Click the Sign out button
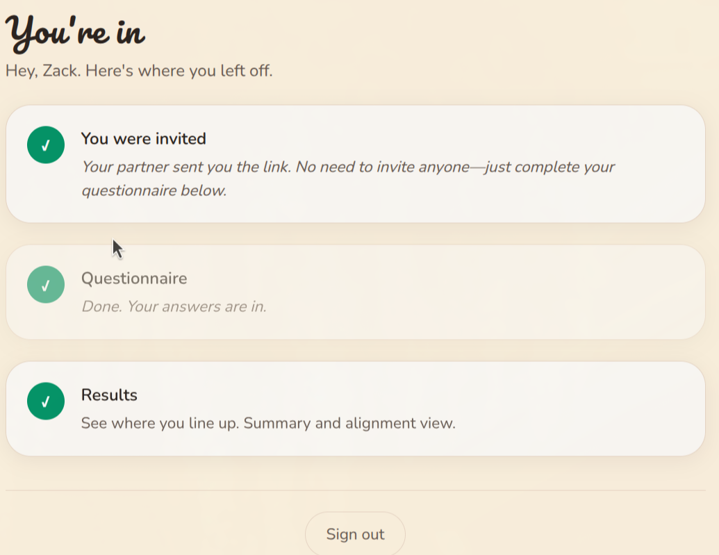Viewport: 719px width, 555px height. (355, 533)
